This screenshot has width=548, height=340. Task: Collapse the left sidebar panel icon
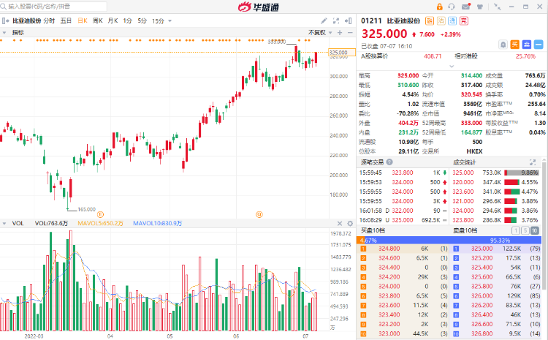click(5, 21)
